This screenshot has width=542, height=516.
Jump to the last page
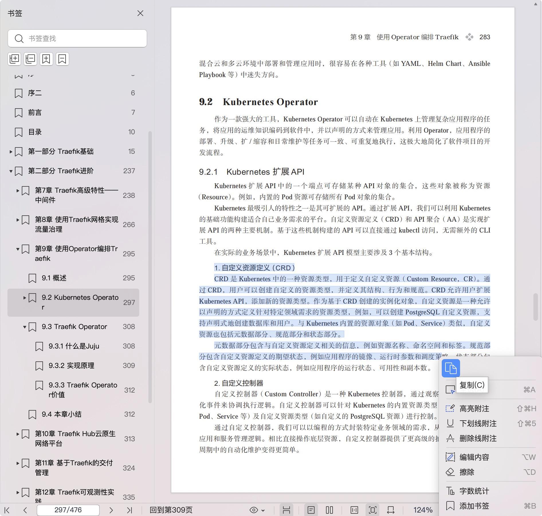129,510
